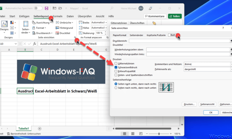Click the Optionen... button

(225, 104)
